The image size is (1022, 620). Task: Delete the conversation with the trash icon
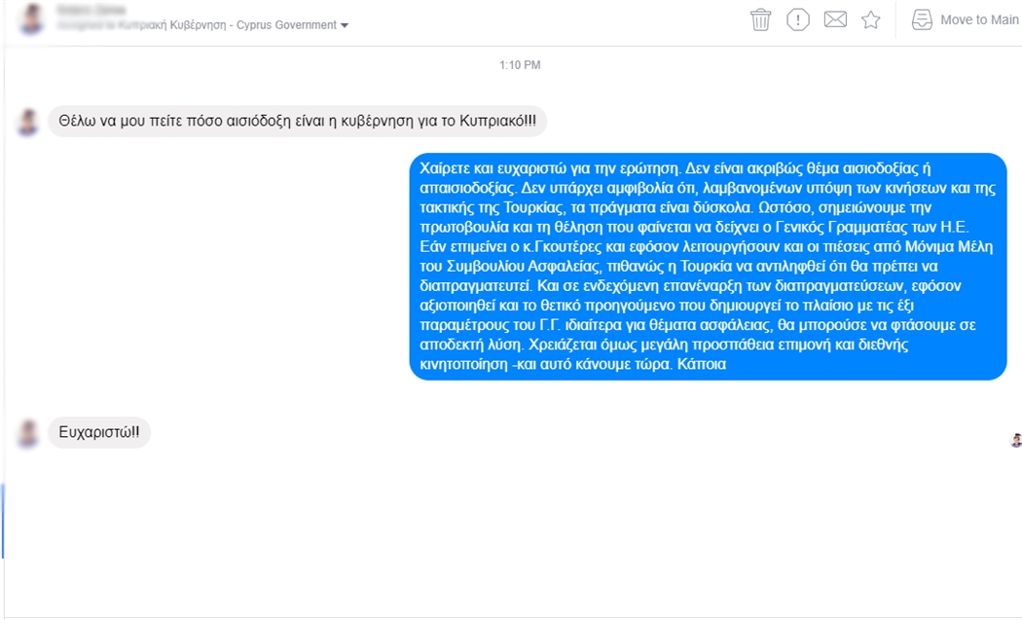pos(760,19)
